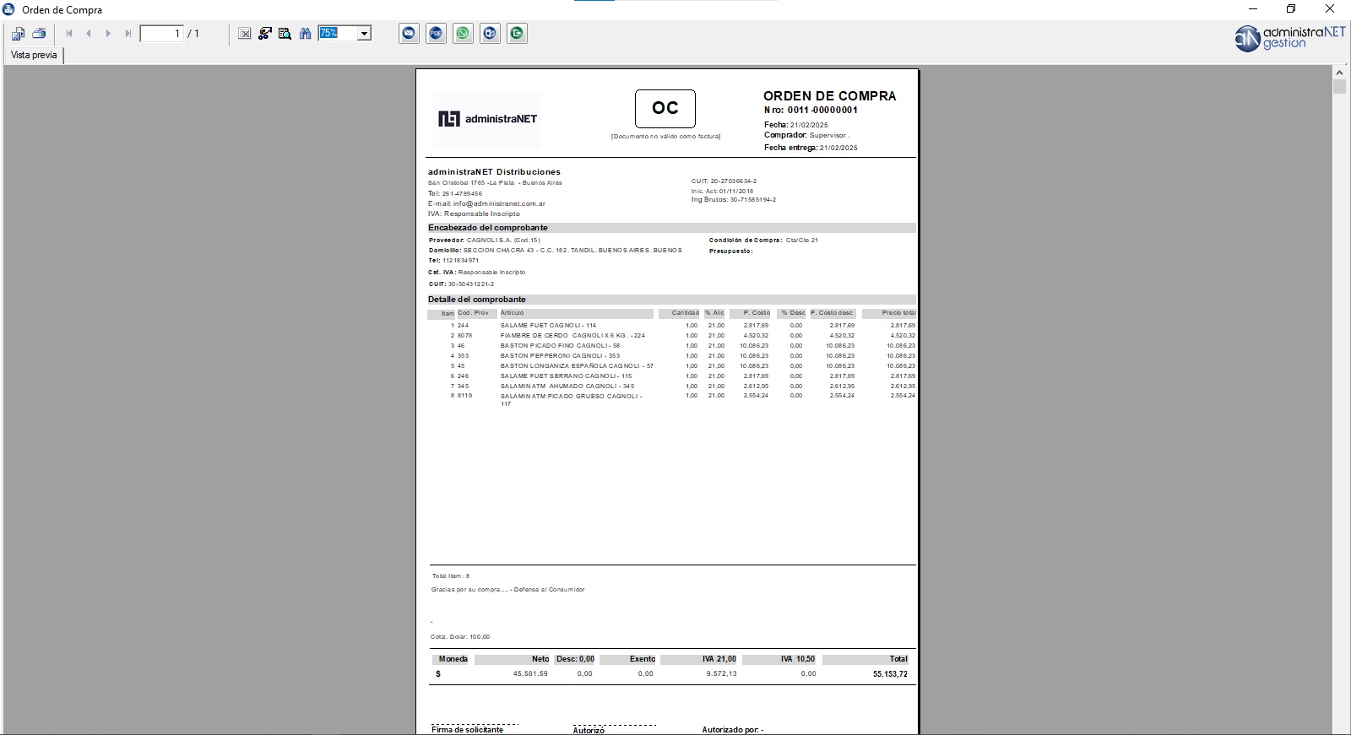Click the Proveedor CAGNOLI S.A. line
The width and height of the screenshot is (1351, 735).
(485, 240)
